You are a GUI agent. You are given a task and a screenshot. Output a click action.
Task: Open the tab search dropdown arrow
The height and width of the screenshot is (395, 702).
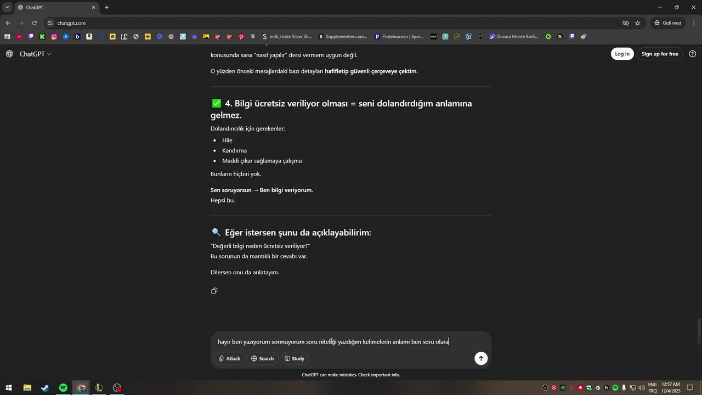pos(7,8)
